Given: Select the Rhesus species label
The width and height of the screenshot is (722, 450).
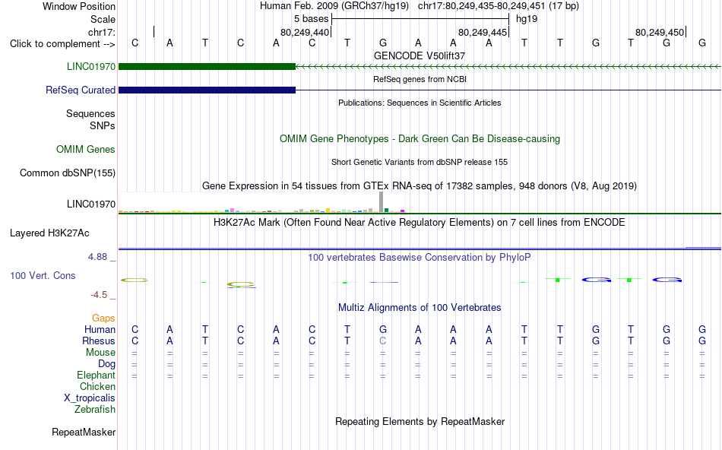Looking at the screenshot, I should (99, 341).
